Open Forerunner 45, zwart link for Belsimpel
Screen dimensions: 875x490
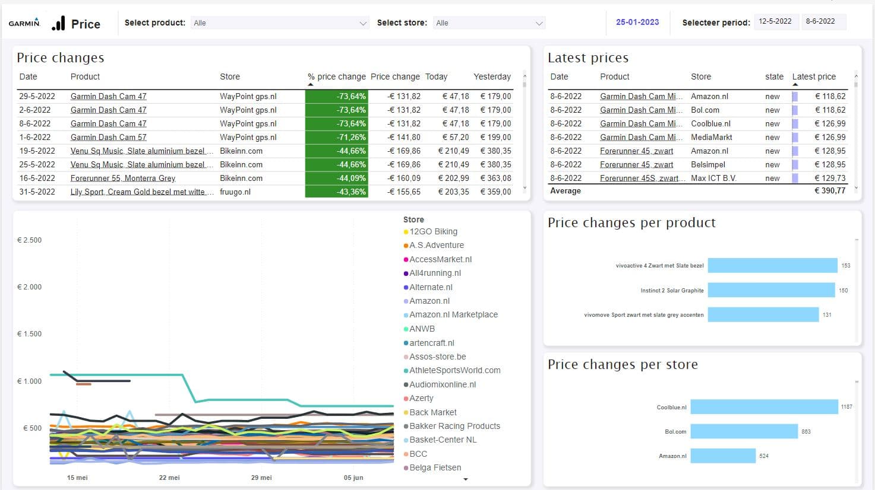click(636, 164)
